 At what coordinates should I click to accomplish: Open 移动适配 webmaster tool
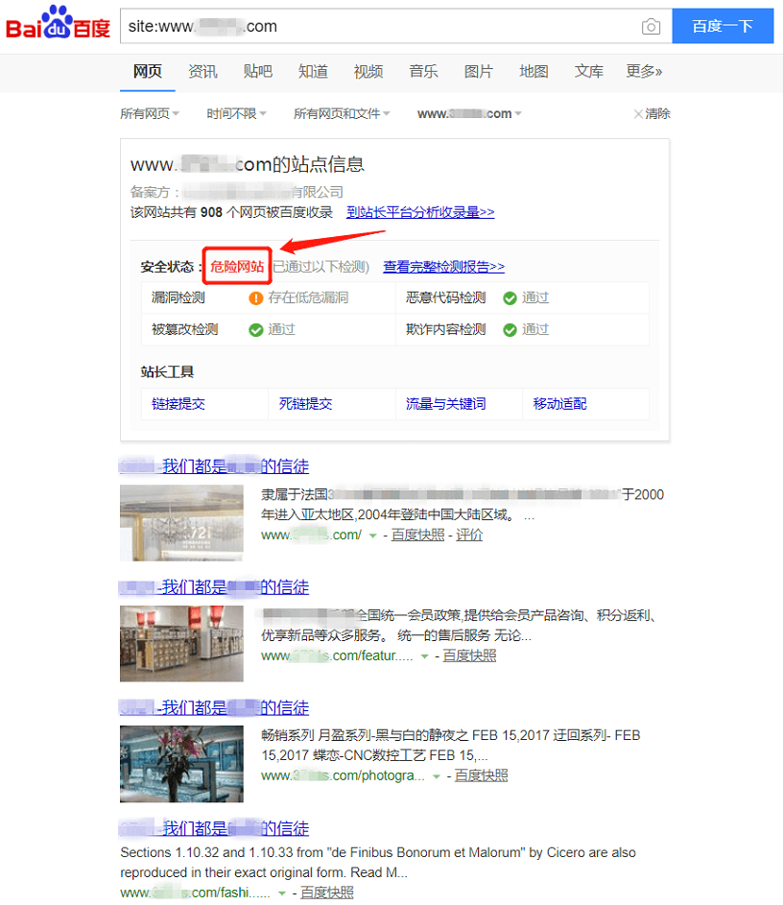pos(559,404)
